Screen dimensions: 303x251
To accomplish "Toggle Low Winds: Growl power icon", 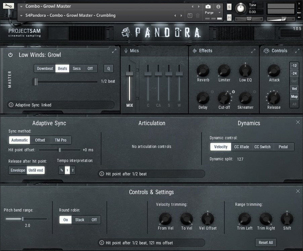I will [x=10, y=55].
